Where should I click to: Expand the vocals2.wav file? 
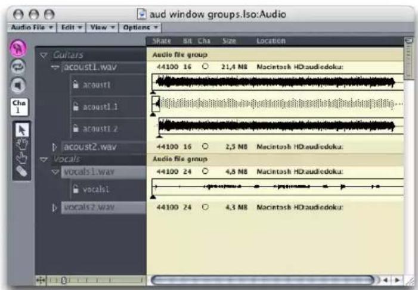click(55, 207)
